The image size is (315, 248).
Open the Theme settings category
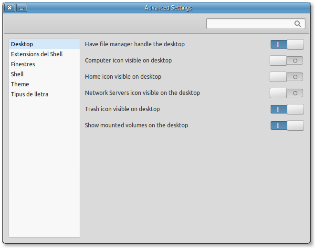(x=20, y=84)
